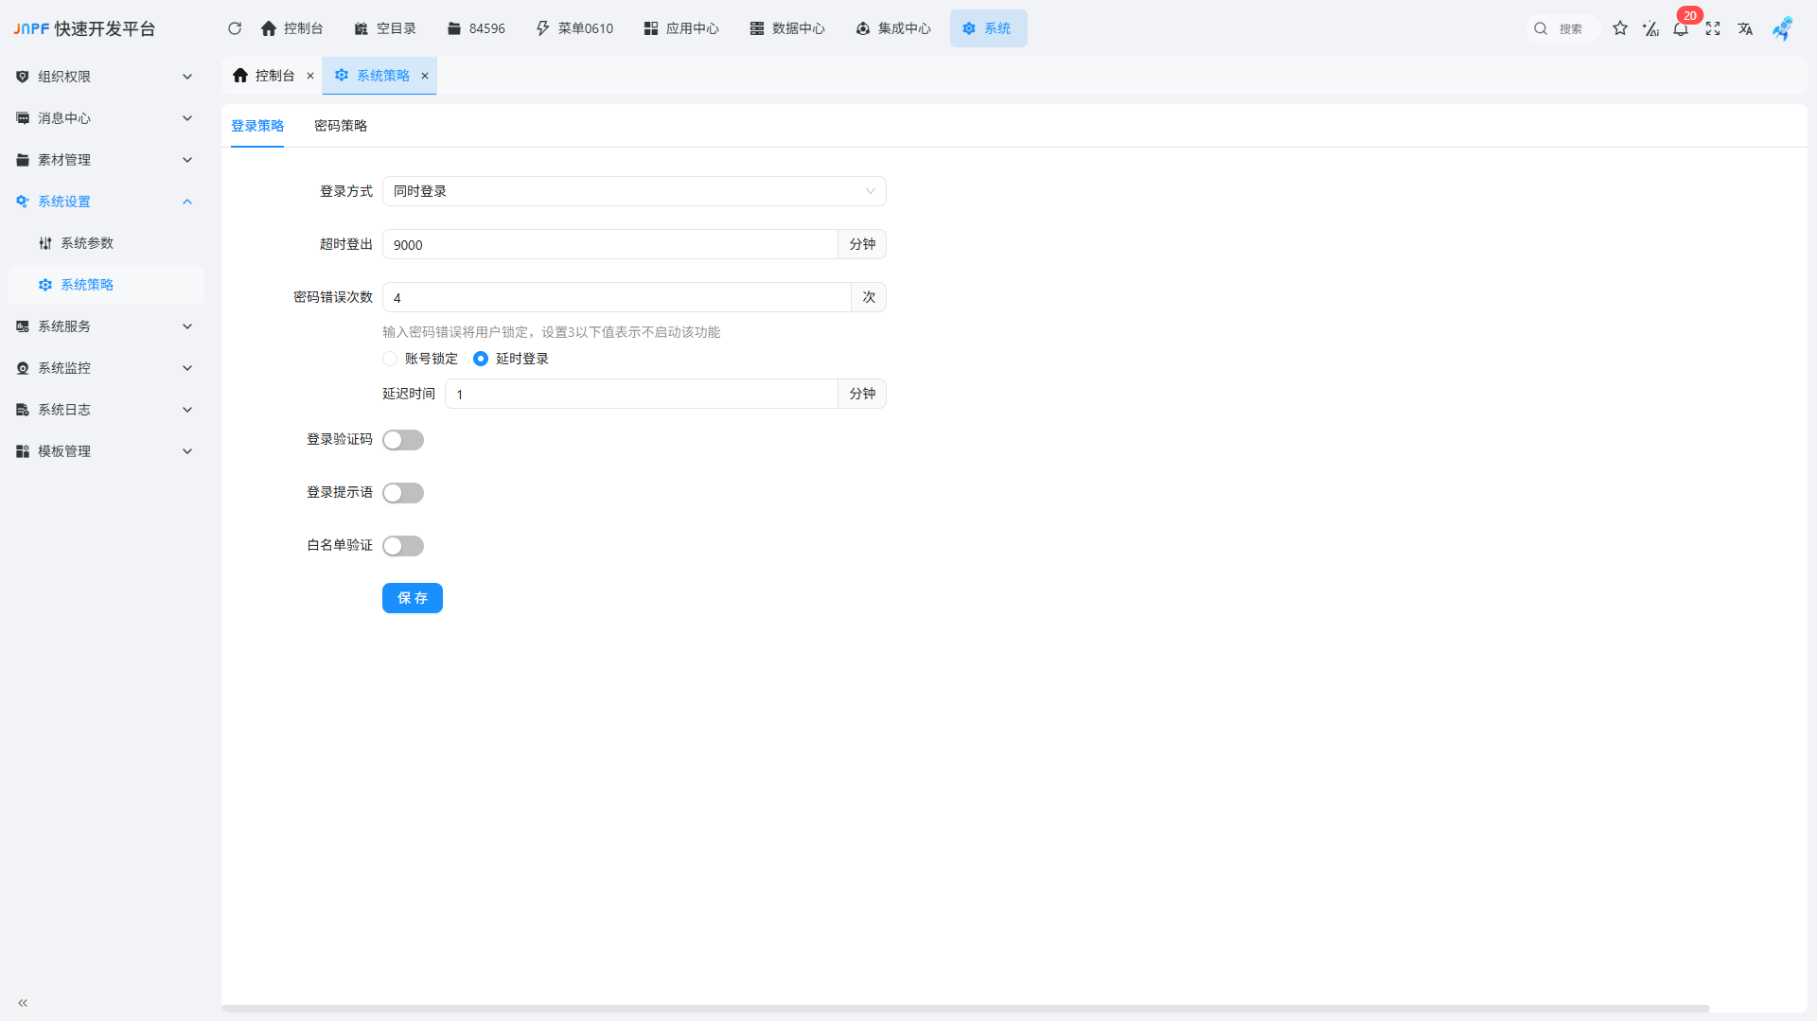Click the 超时登出 input field
1817x1021 pixels.
point(609,244)
